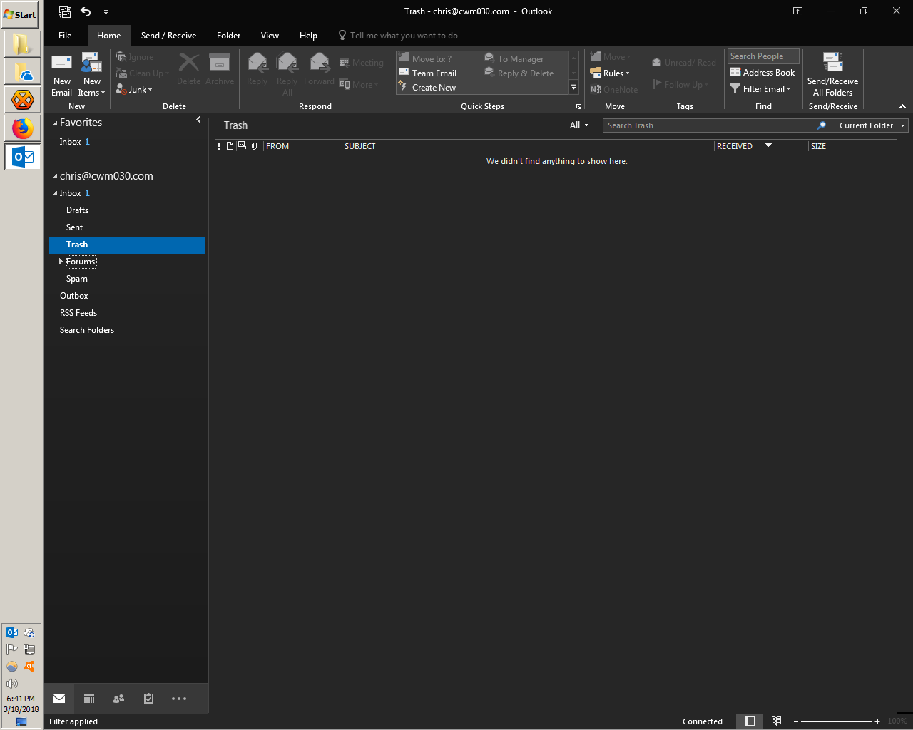This screenshot has width=913, height=730.
Task: Open the Outbox folder
Action: [127, 296]
